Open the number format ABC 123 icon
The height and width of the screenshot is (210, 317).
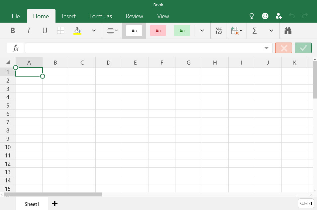click(x=218, y=31)
